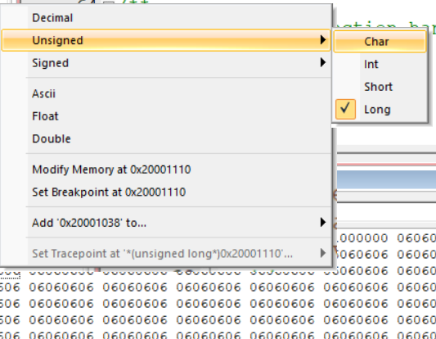The width and height of the screenshot is (436, 339).
Task: Select the checked Long option
Action: coord(380,110)
